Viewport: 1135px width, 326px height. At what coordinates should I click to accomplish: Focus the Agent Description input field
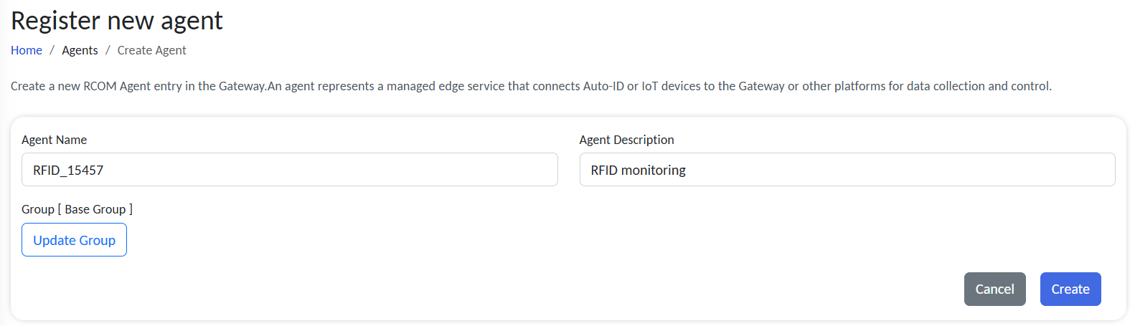coord(847,170)
